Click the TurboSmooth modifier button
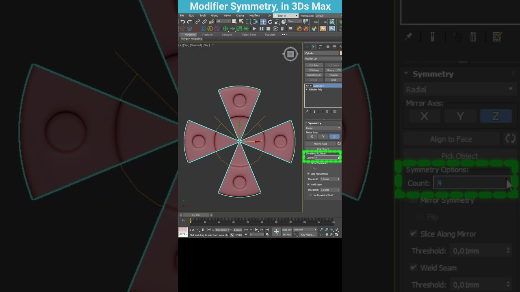The width and height of the screenshot is (520, 292). click(314, 75)
